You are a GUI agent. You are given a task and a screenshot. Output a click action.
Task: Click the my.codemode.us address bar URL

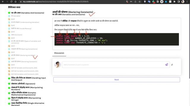pyautogui.click(x=56, y=2)
